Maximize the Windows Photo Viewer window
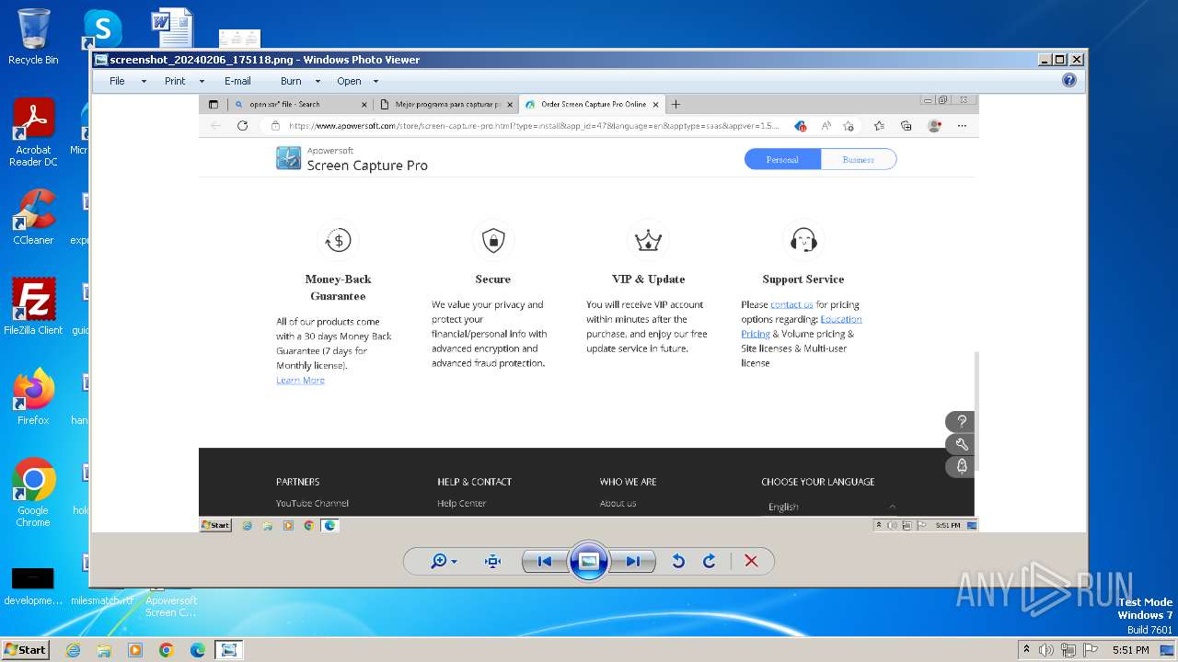1178x662 pixels. point(1060,60)
